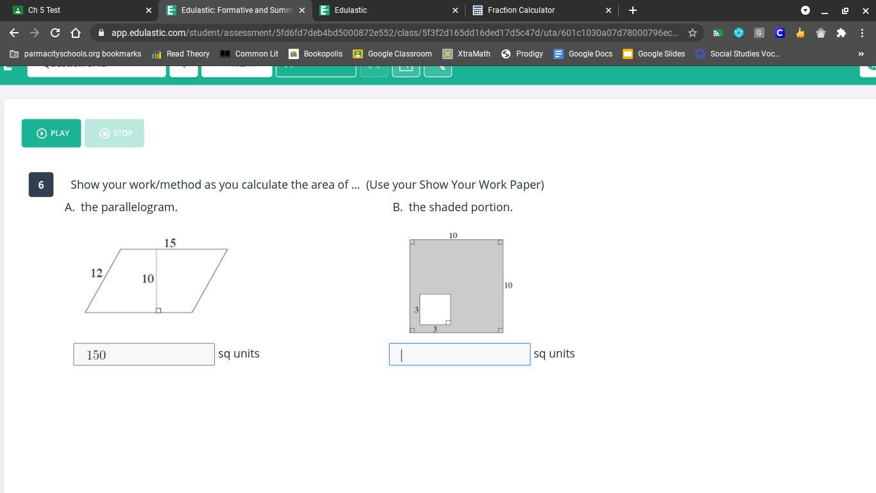Viewport: 876px width, 493px height.
Task: Go forward to the next page
Action: [x=35, y=33]
